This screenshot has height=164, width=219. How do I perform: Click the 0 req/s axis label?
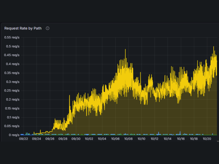[14, 135]
